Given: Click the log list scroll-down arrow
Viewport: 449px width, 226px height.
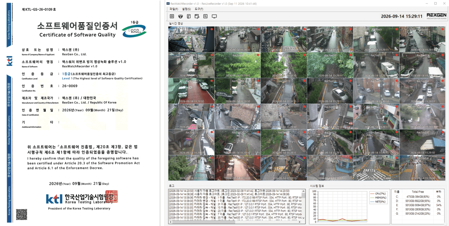Looking at the screenshot, I should click(304, 219).
